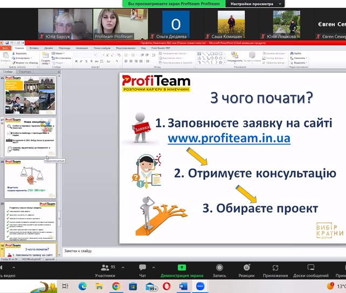Toggle numbered list
Viewport: 346px width, 293px height.
[x=134, y=55]
